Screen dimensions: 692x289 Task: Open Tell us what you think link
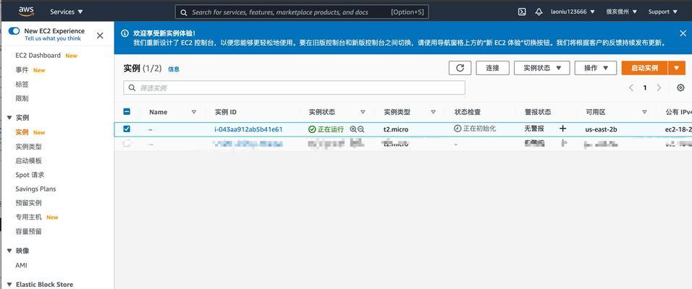[53, 38]
